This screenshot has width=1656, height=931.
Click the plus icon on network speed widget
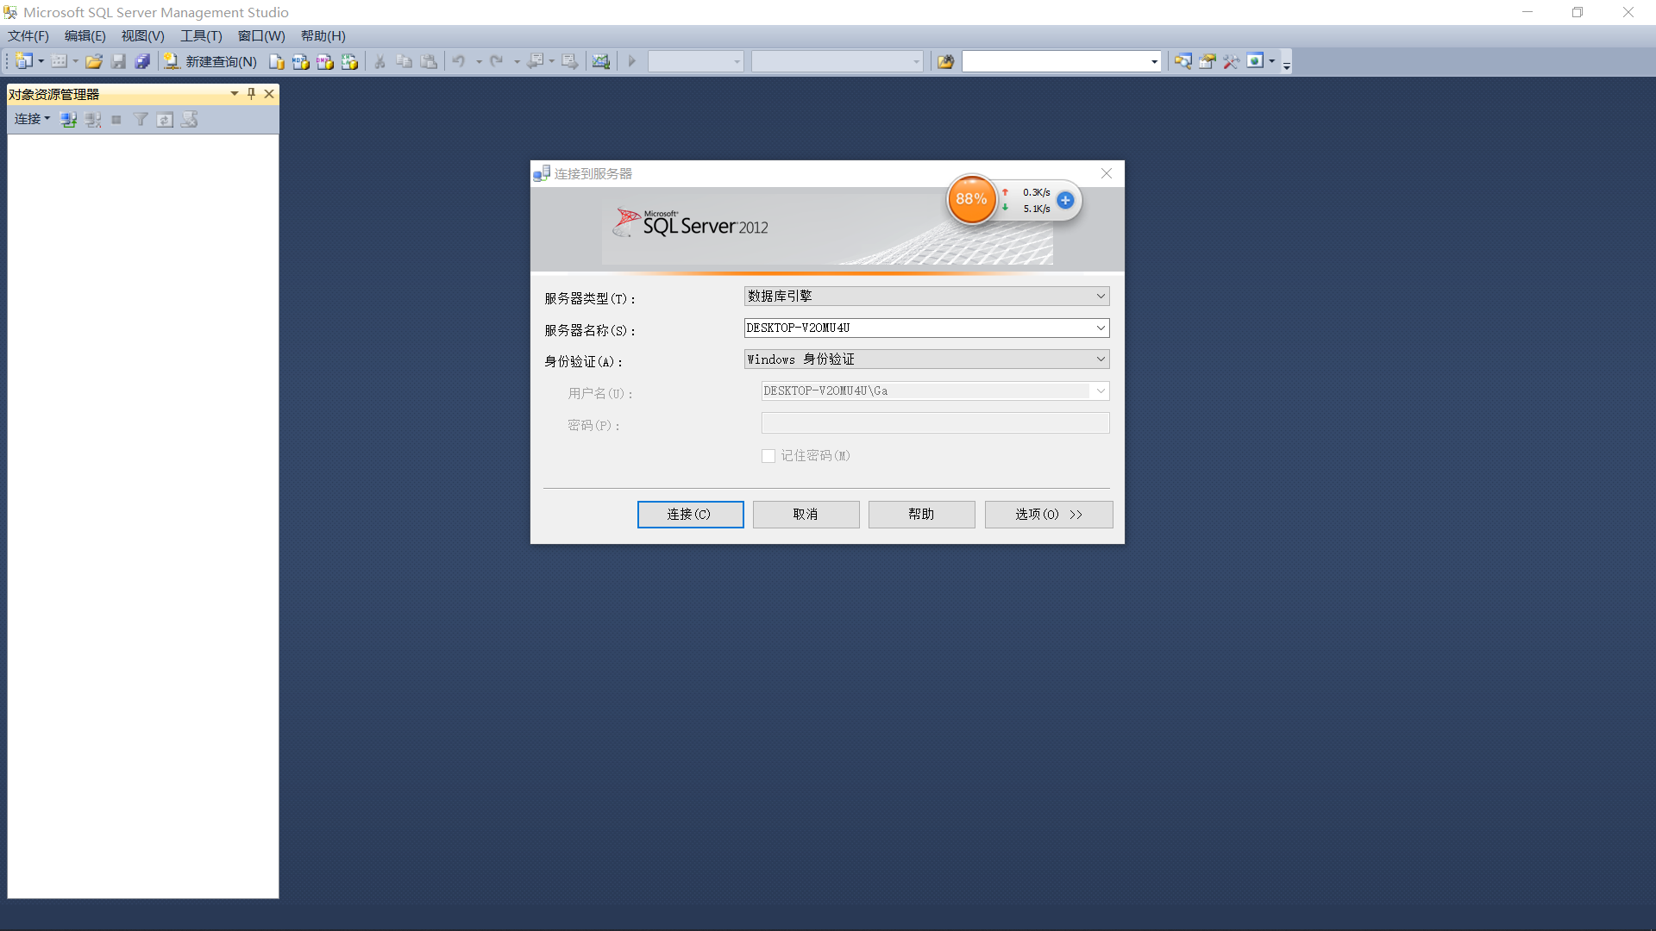coord(1065,200)
